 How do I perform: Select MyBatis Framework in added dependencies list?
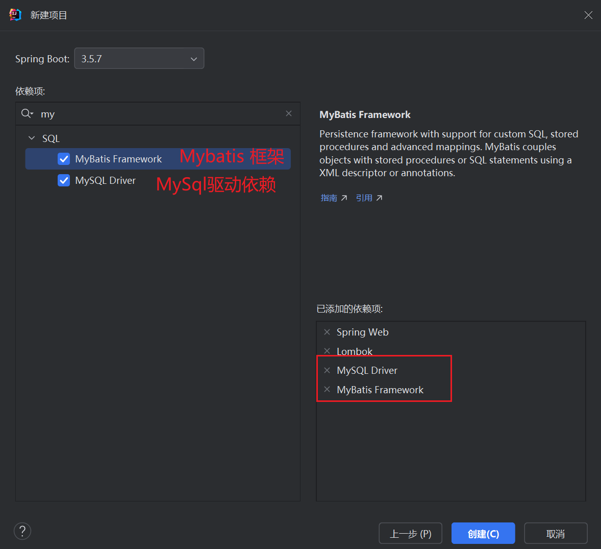point(380,390)
